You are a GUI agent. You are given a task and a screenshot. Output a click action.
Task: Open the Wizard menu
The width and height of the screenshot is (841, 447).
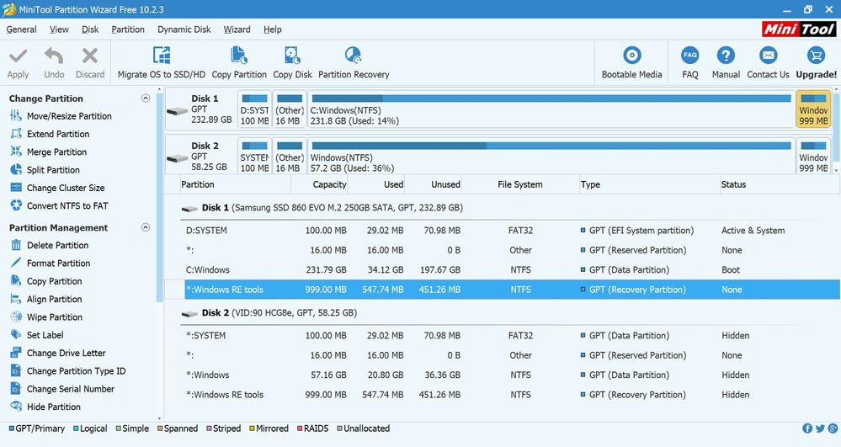point(237,29)
